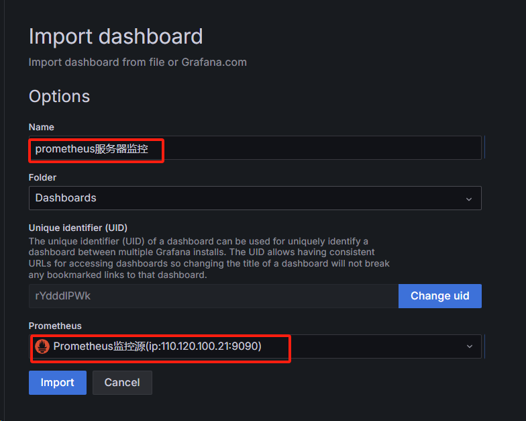
Task: Expand the Prometheus data source chevron
Action: pos(470,346)
